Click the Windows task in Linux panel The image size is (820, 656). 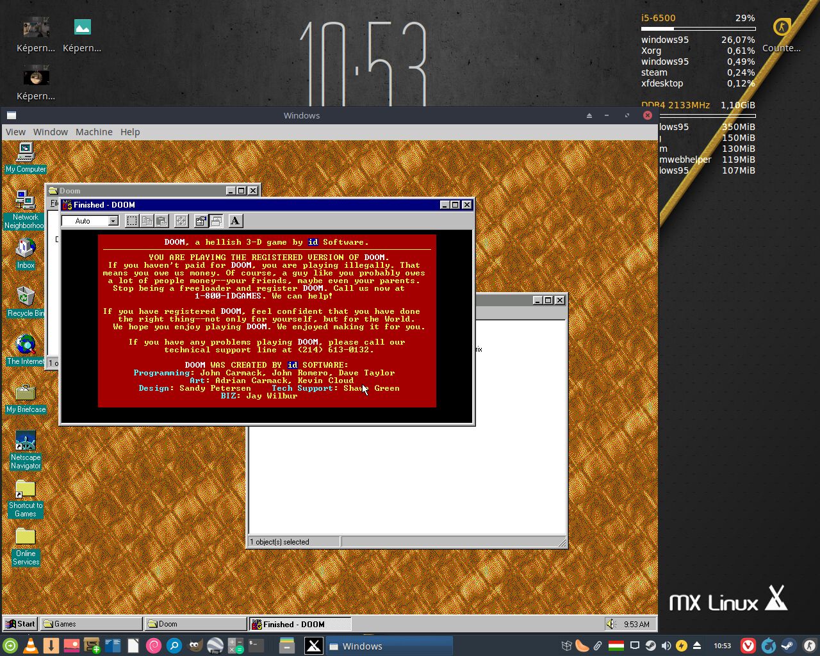coord(389,646)
